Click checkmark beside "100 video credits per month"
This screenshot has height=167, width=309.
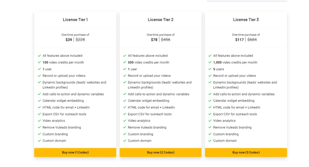(x=39, y=62)
